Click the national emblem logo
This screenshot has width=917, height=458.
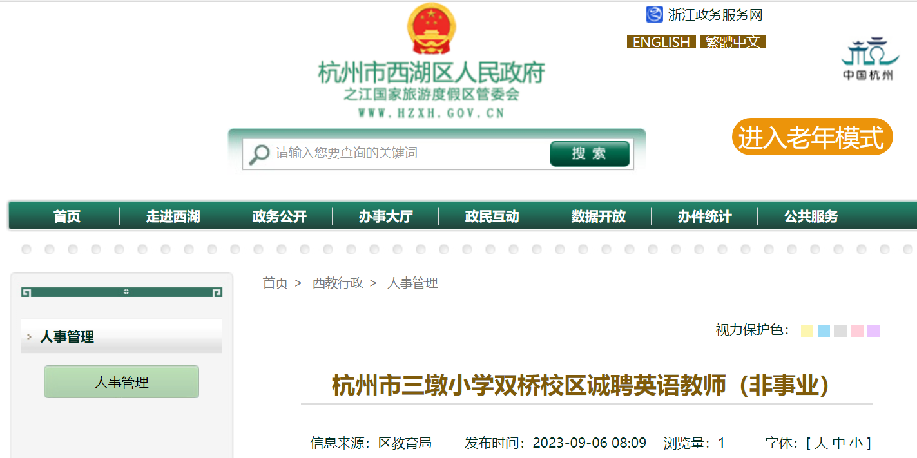[x=431, y=29]
